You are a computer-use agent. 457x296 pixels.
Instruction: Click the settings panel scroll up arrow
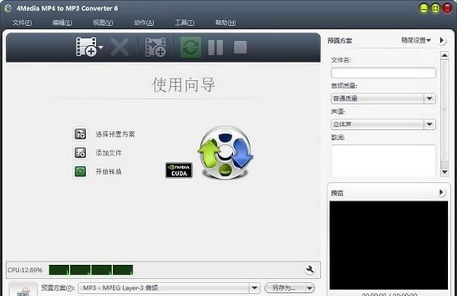pyautogui.click(x=445, y=55)
